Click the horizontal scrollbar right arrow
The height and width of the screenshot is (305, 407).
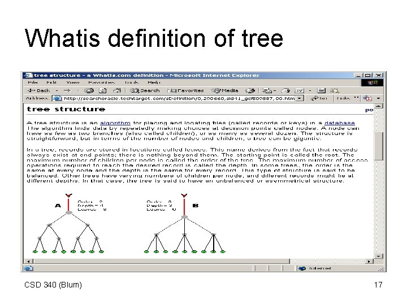tap(369, 261)
